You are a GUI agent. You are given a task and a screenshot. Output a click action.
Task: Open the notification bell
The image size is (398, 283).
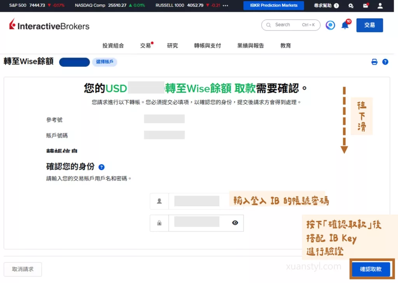point(345,25)
